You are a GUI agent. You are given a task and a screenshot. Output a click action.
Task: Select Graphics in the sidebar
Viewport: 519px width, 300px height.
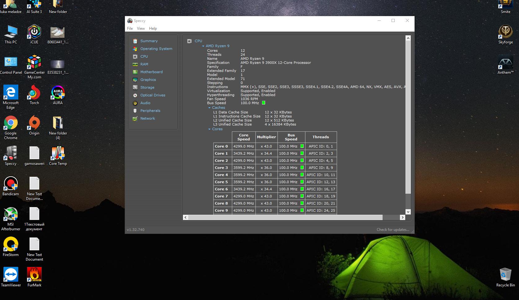click(x=148, y=80)
